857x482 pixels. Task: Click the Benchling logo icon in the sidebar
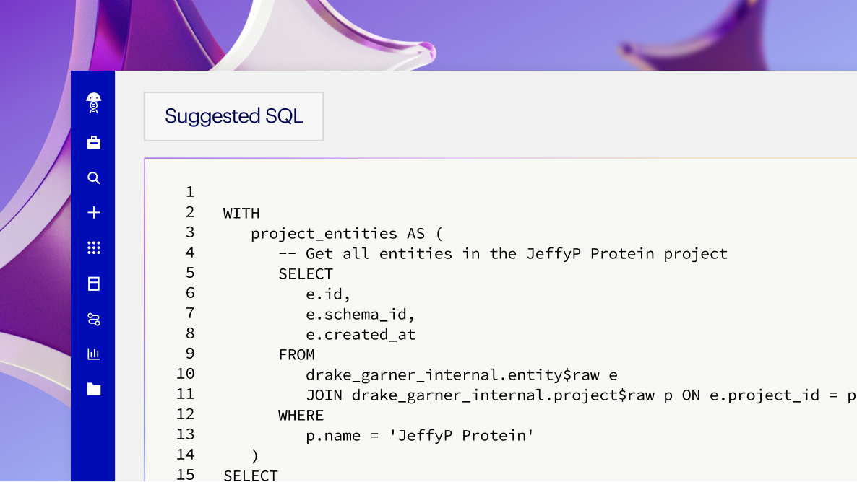pos(93,102)
